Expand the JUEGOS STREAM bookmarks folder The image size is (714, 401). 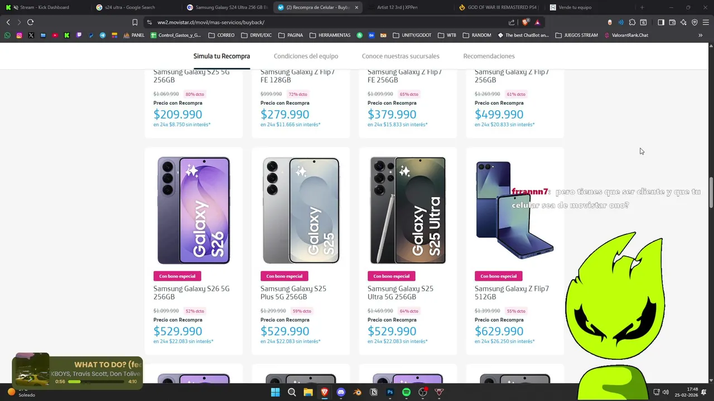point(576,35)
